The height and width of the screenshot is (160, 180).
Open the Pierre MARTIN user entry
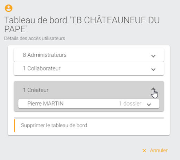pyautogui.click(x=89, y=104)
